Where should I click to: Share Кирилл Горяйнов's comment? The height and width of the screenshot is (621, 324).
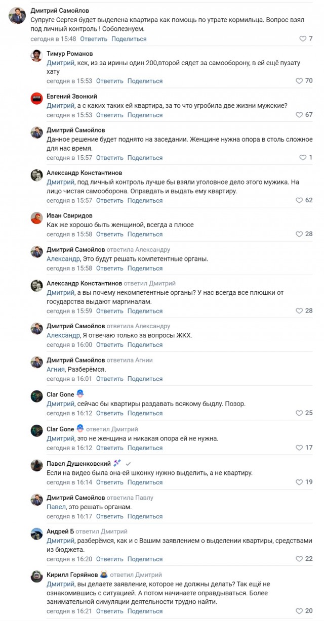point(145,611)
